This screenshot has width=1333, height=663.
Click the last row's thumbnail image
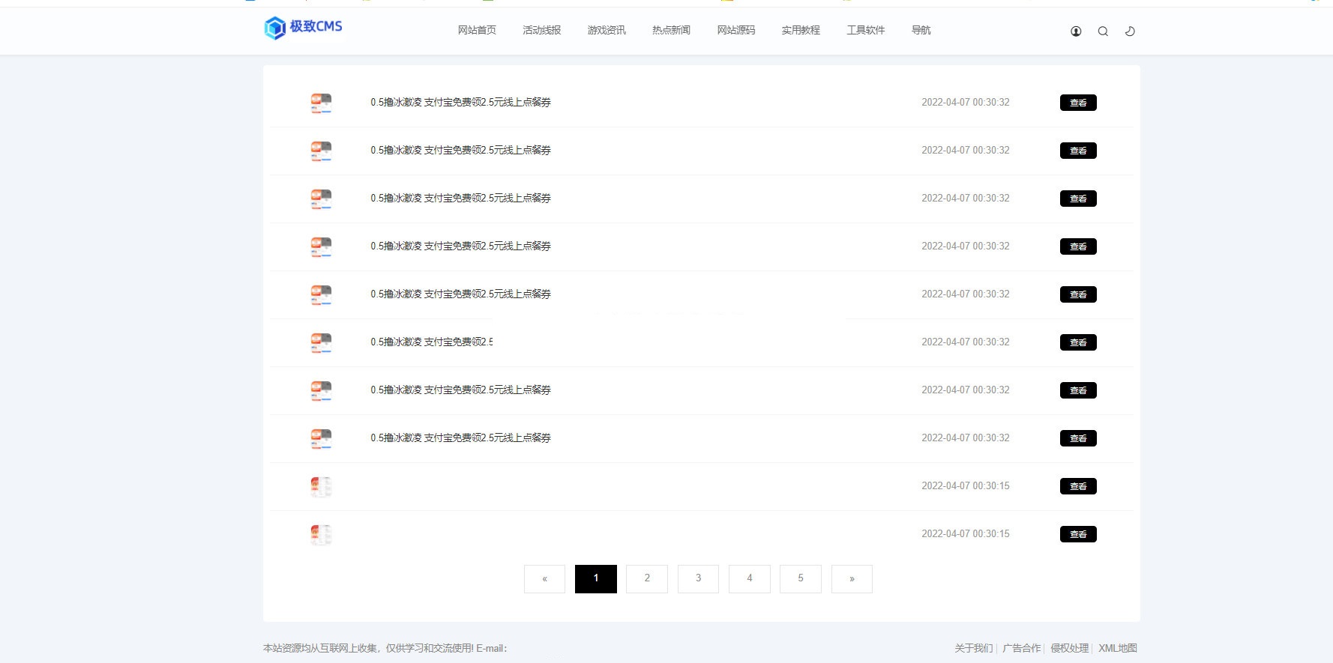321,534
